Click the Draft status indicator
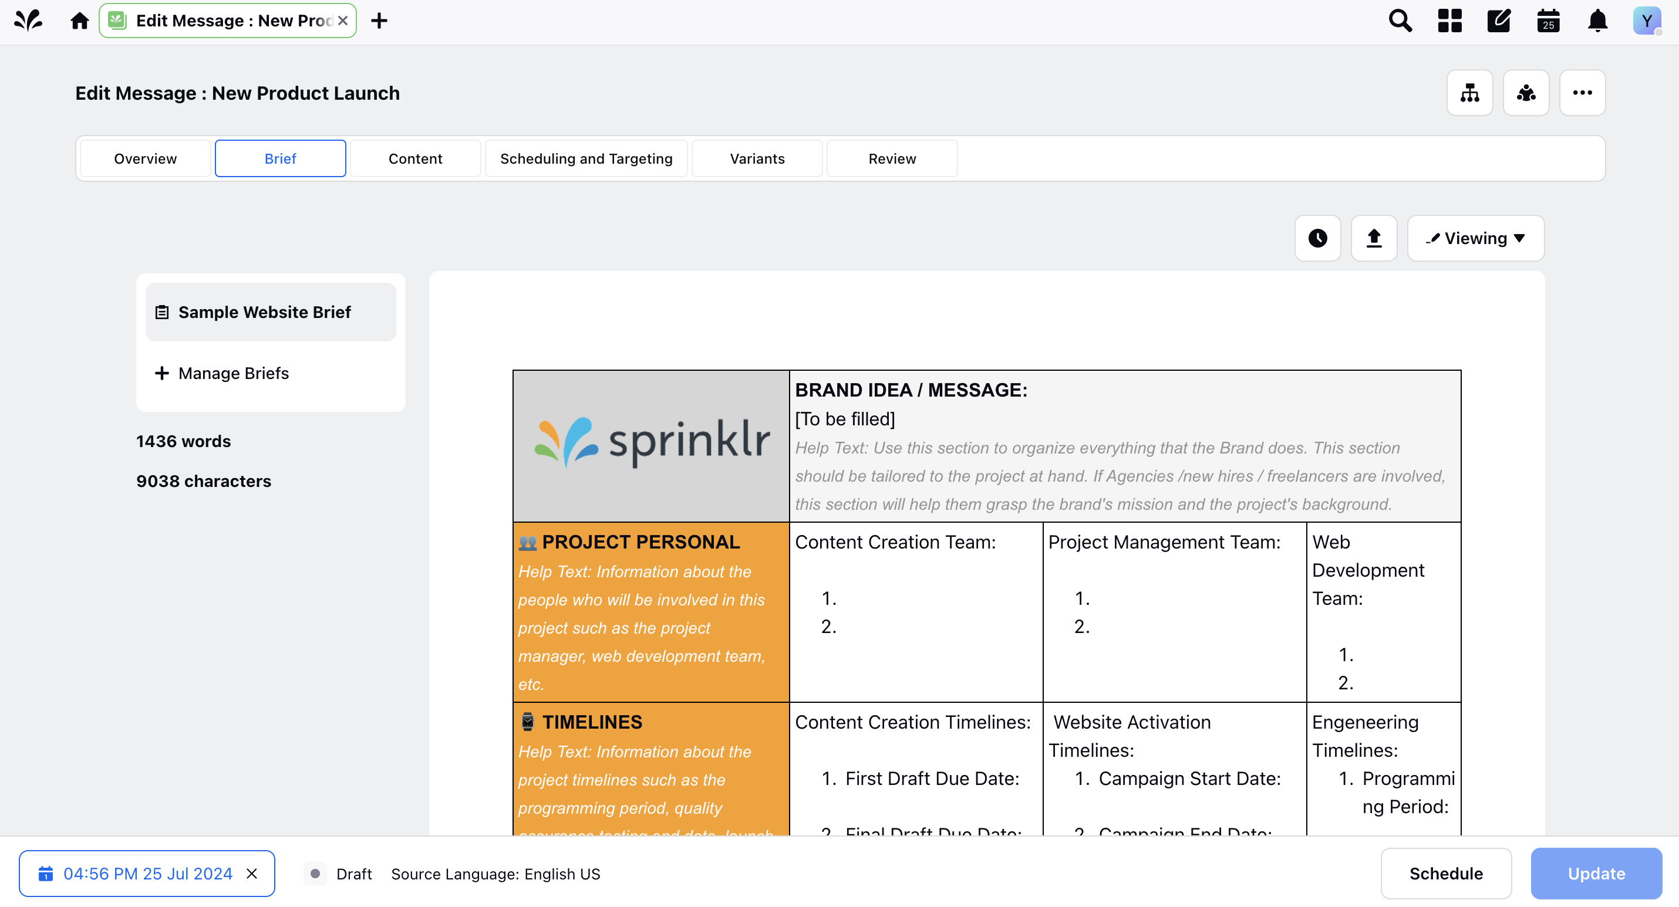This screenshot has height=907, width=1679. [338, 874]
